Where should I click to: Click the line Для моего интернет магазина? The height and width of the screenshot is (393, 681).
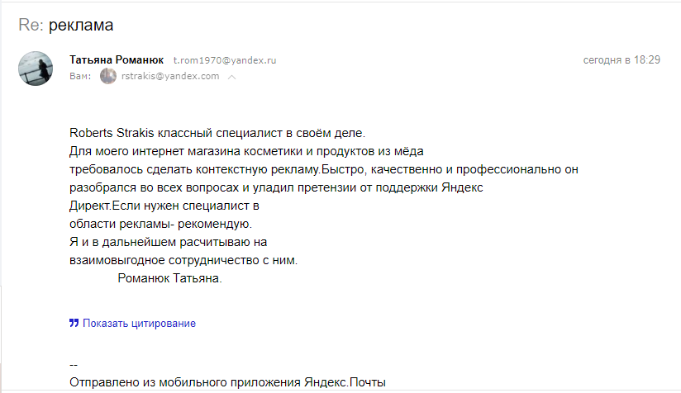pos(246,151)
